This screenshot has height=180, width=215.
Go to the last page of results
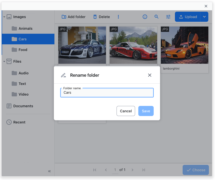(x=144, y=170)
